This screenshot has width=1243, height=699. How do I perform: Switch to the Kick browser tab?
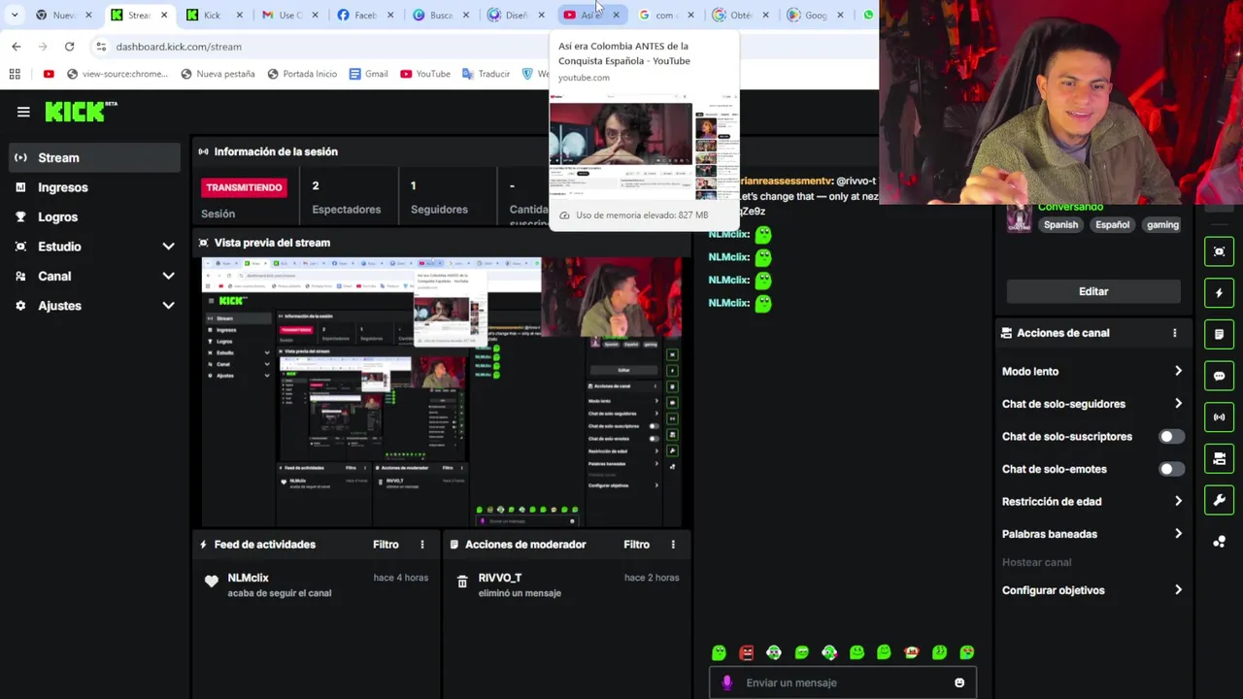[212, 15]
